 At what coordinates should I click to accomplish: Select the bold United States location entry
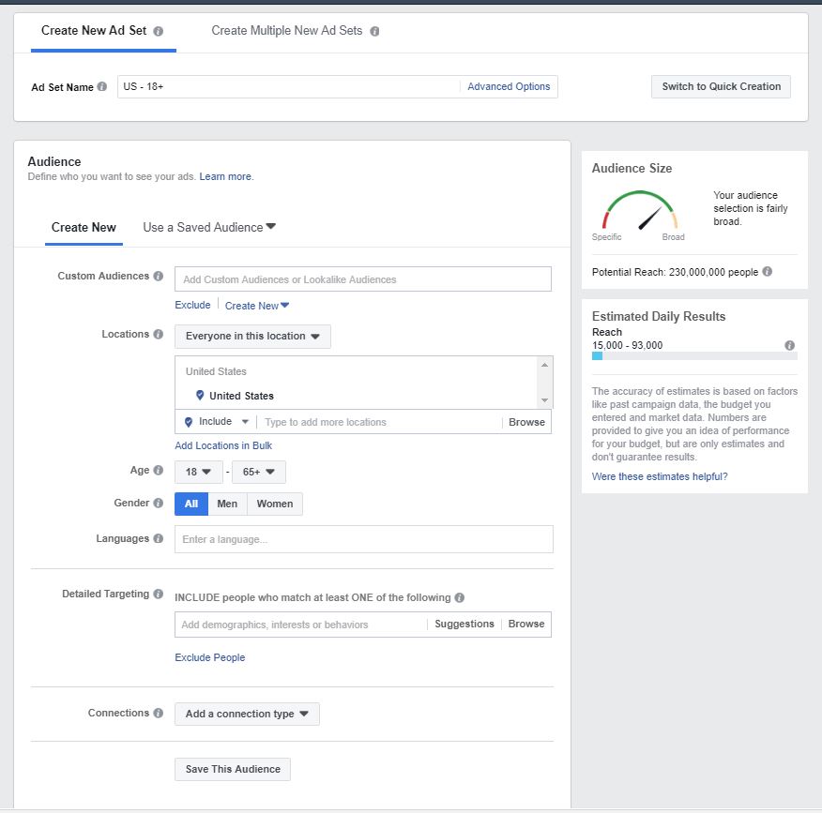pos(241,396)
